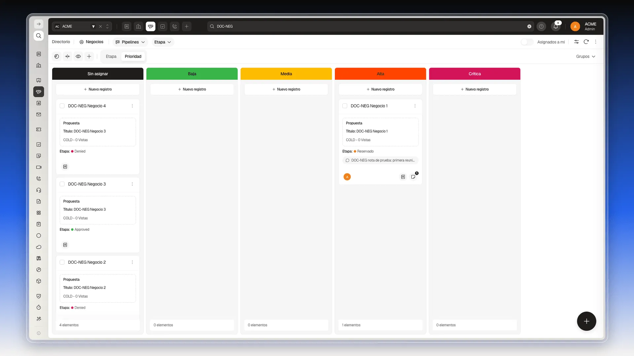
Task: Switch to the Etapa view tab
Action: point(111,56)
